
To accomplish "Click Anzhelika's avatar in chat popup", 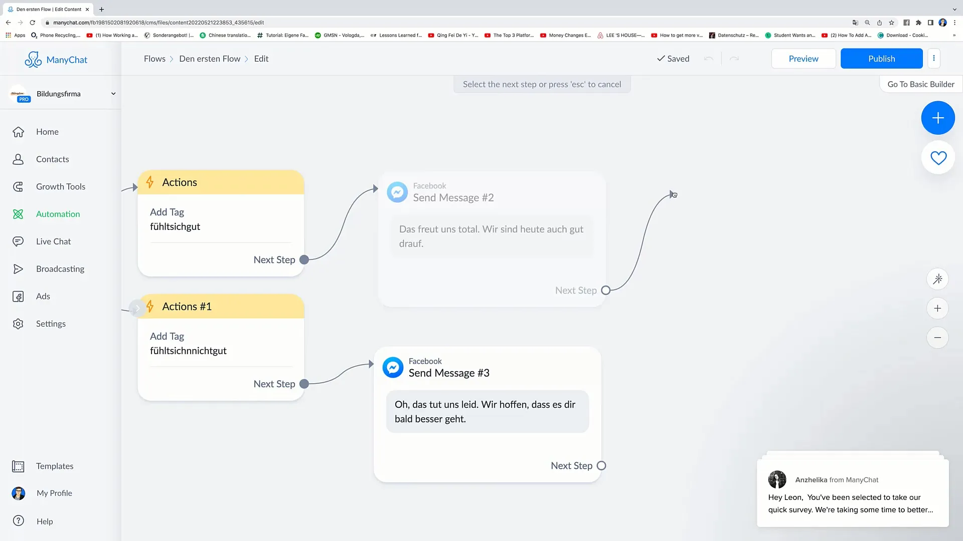I will point(777,479).
